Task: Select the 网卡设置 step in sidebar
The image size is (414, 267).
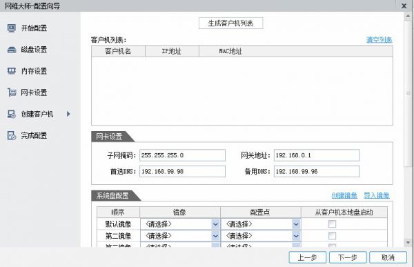Action: 34,92
